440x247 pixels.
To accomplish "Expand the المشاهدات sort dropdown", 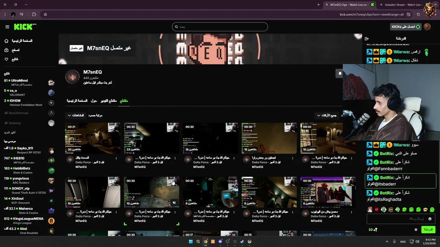I will 76,115.
